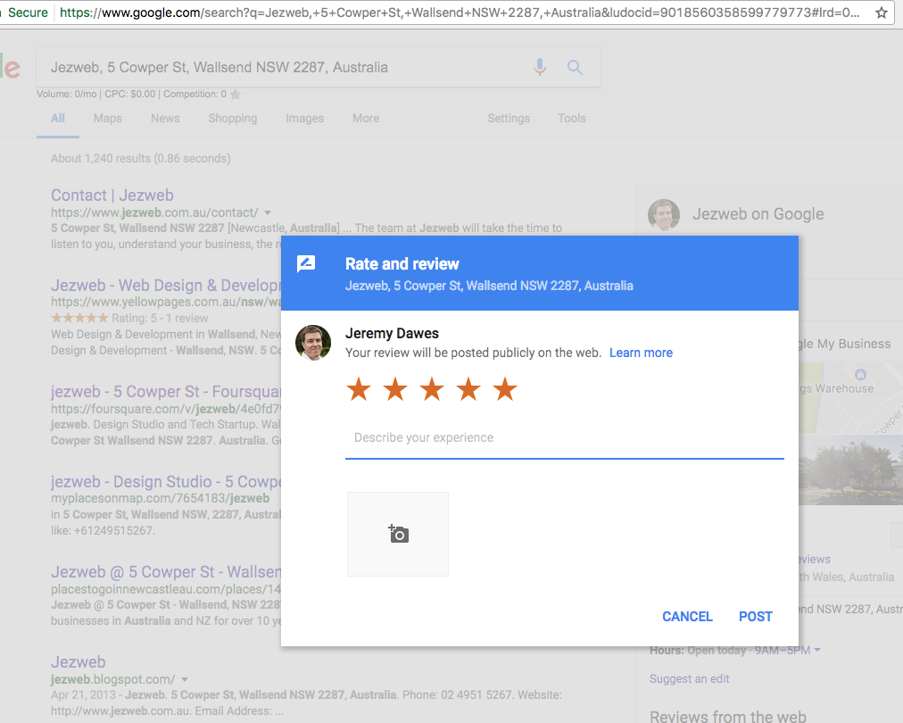
Task: Click the Jezweb on Google heading
Action: [x=758, y=213]
